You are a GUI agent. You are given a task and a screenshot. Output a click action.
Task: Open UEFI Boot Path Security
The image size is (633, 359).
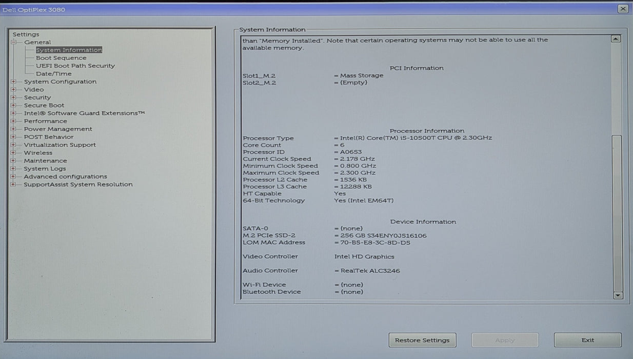pos(75,66)
